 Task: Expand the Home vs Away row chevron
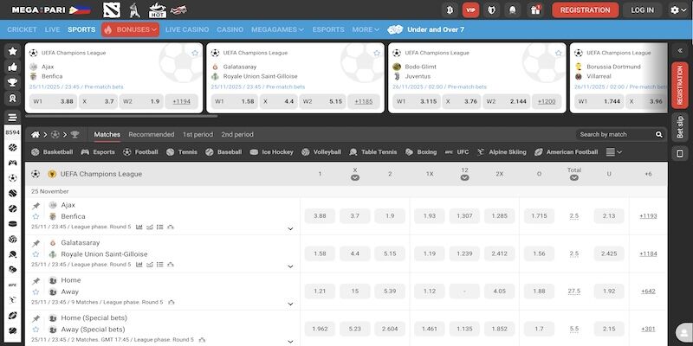[290, 304]
